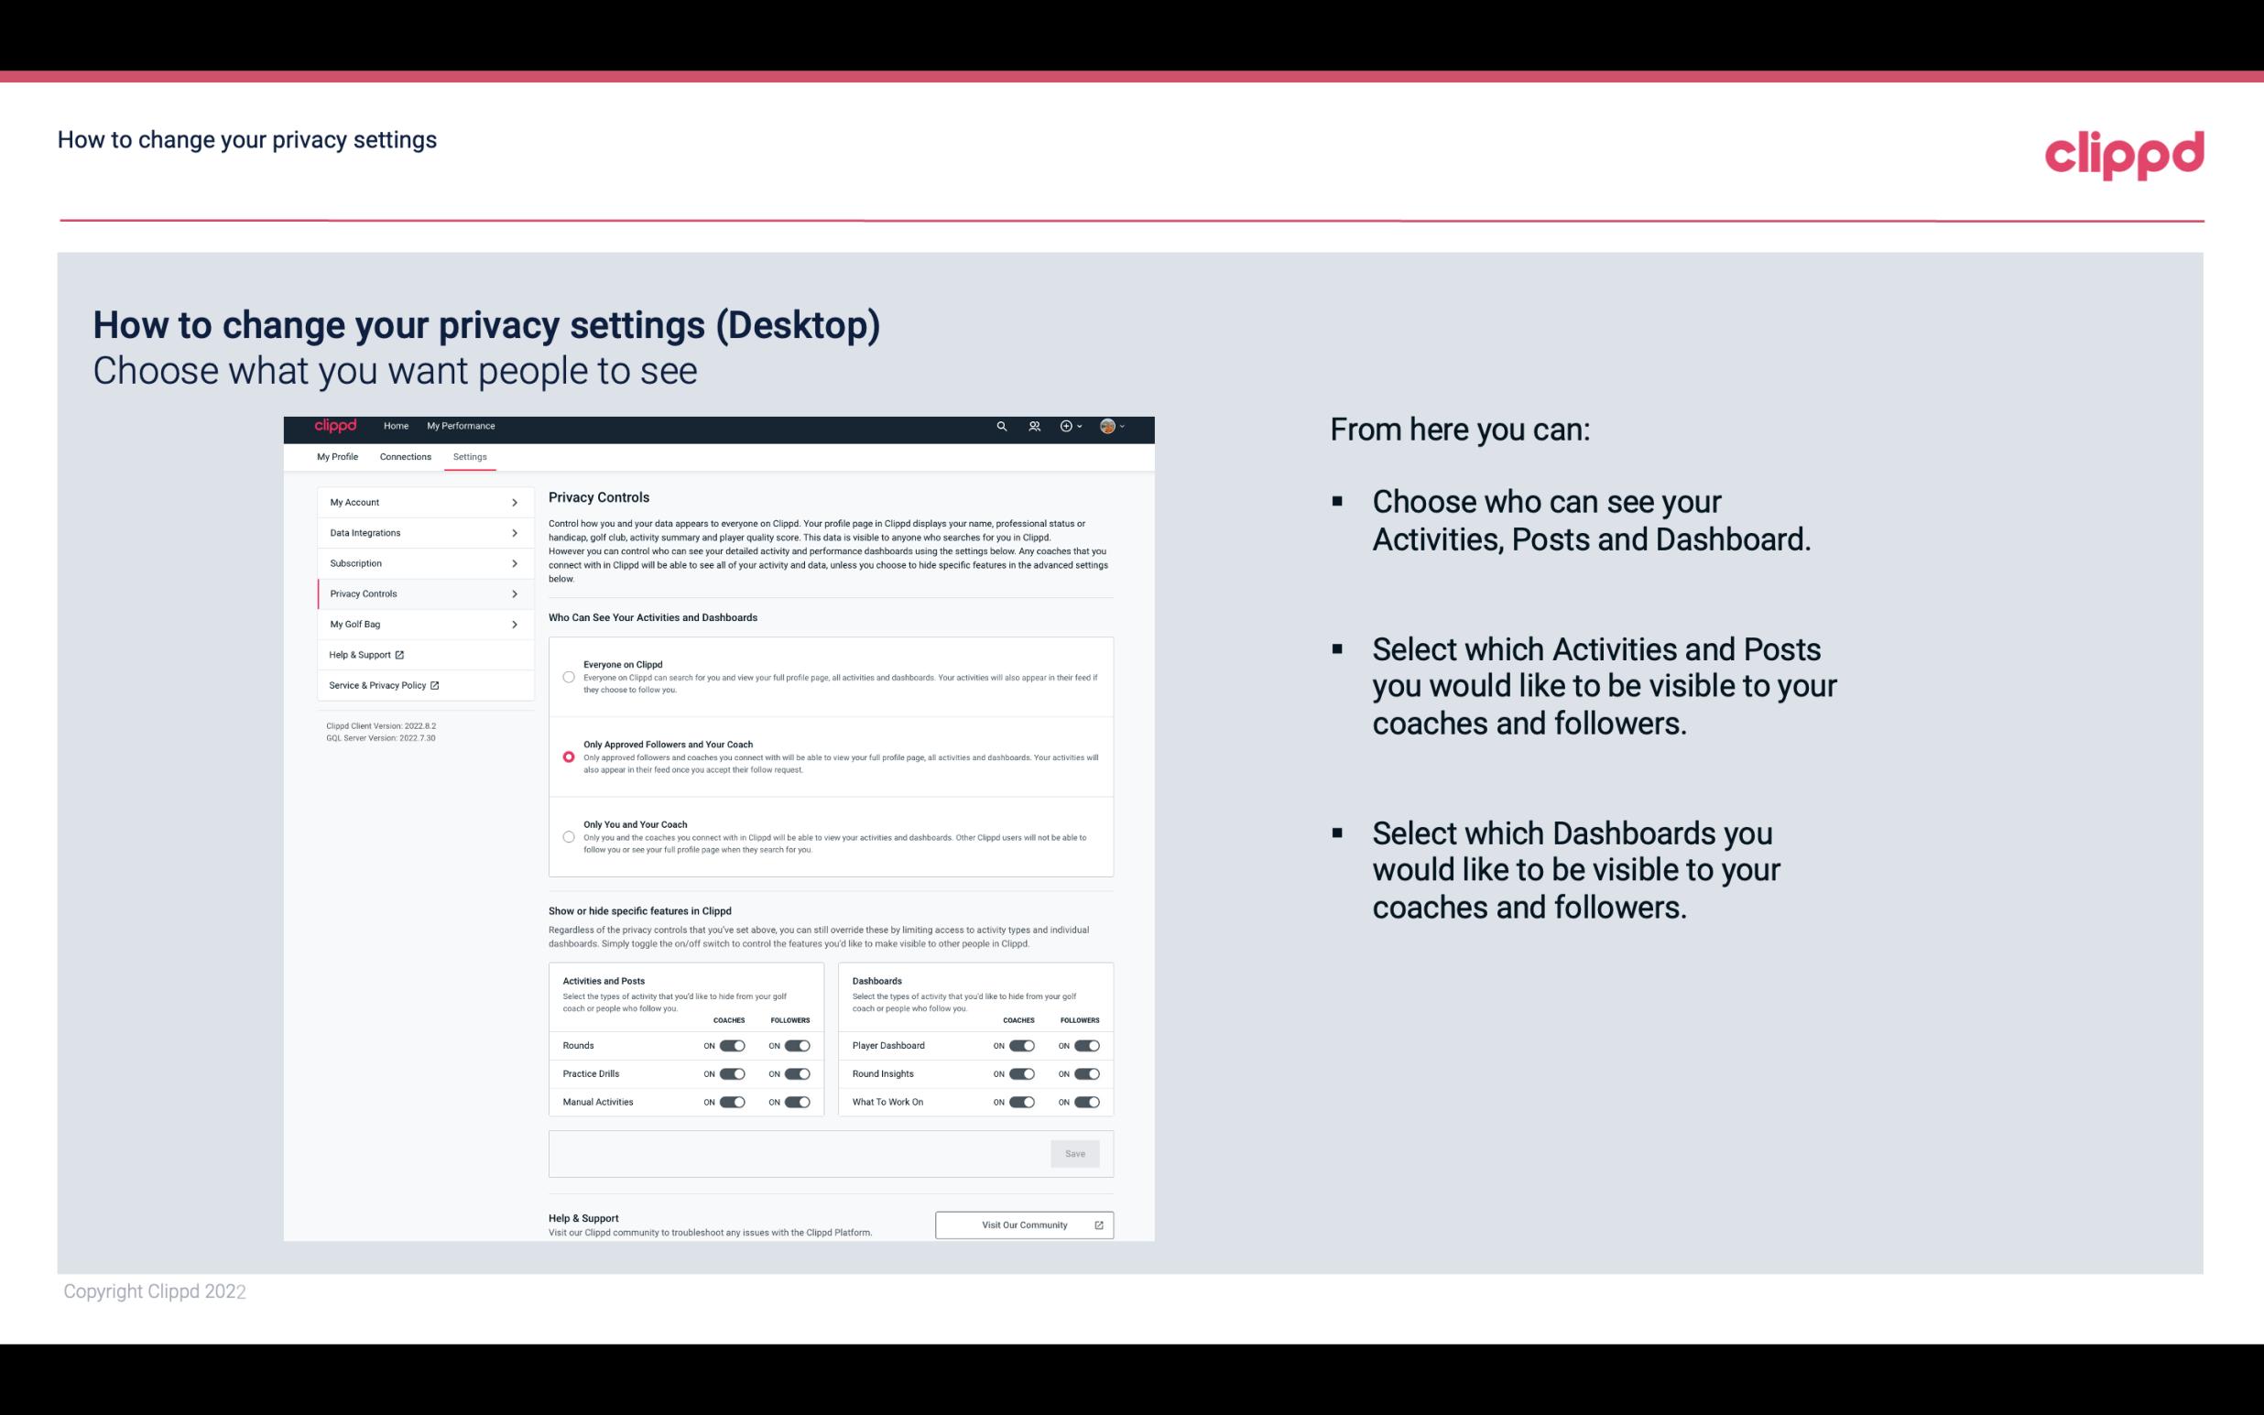Click the search icon in the top bar
Viewport: 2264px width, 1415px height.
pos(1001,426)
